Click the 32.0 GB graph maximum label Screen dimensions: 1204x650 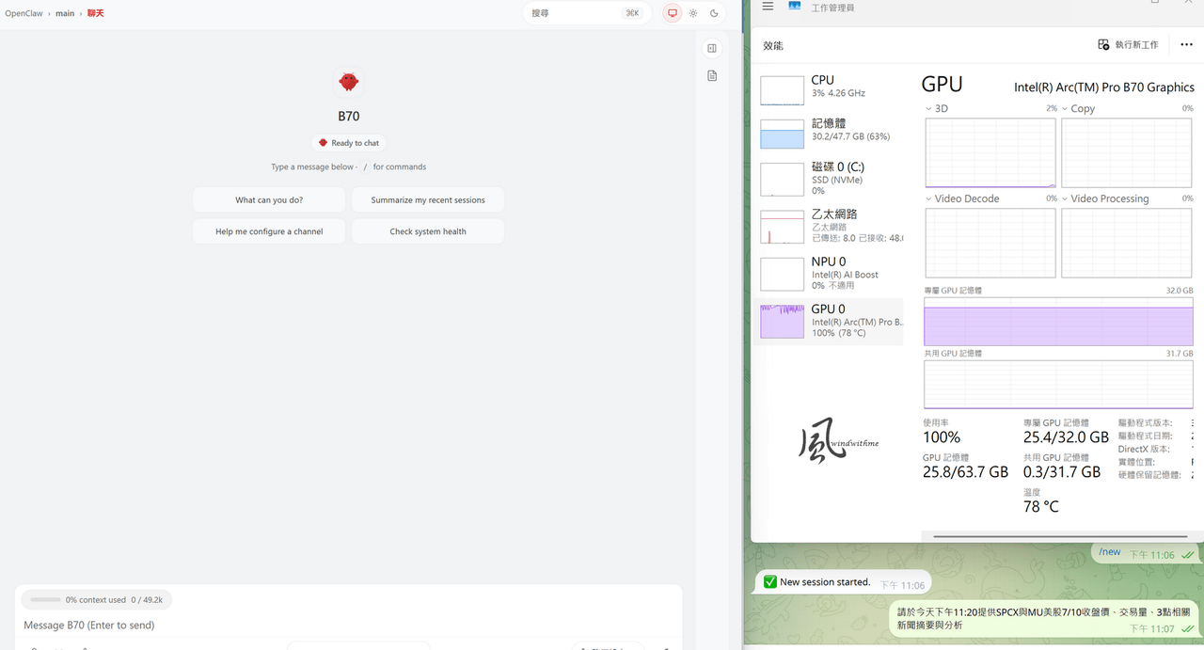1180,291
